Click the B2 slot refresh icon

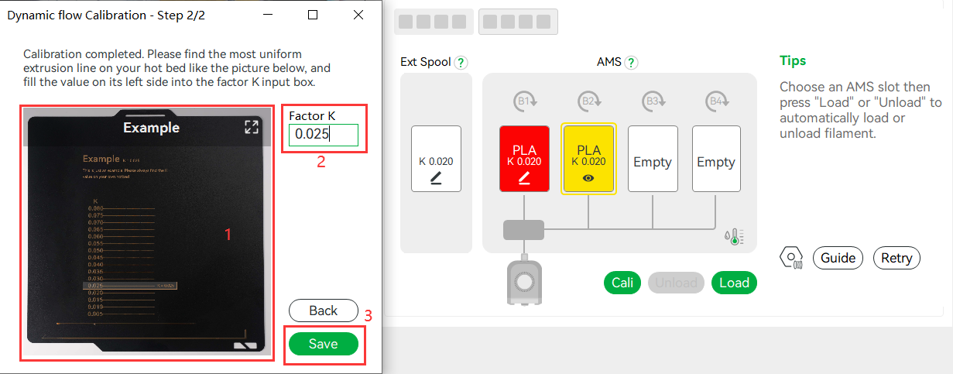(x=588, y=101)
